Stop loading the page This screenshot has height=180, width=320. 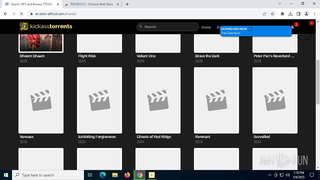coord(21,14)
